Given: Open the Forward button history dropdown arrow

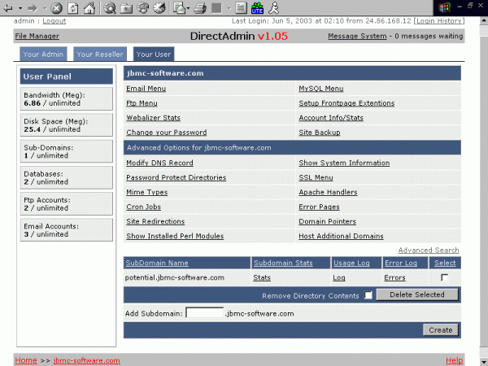Looking at the screenshot, I should [x=45, y=8].
